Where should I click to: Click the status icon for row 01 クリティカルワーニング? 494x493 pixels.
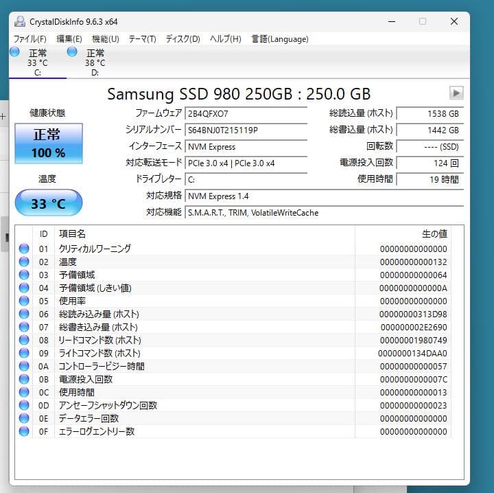(24, 249)
